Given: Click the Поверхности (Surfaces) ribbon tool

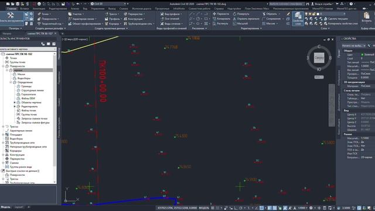Looking at the screenshot, I should pyautogui.click(x=47, y=19).
